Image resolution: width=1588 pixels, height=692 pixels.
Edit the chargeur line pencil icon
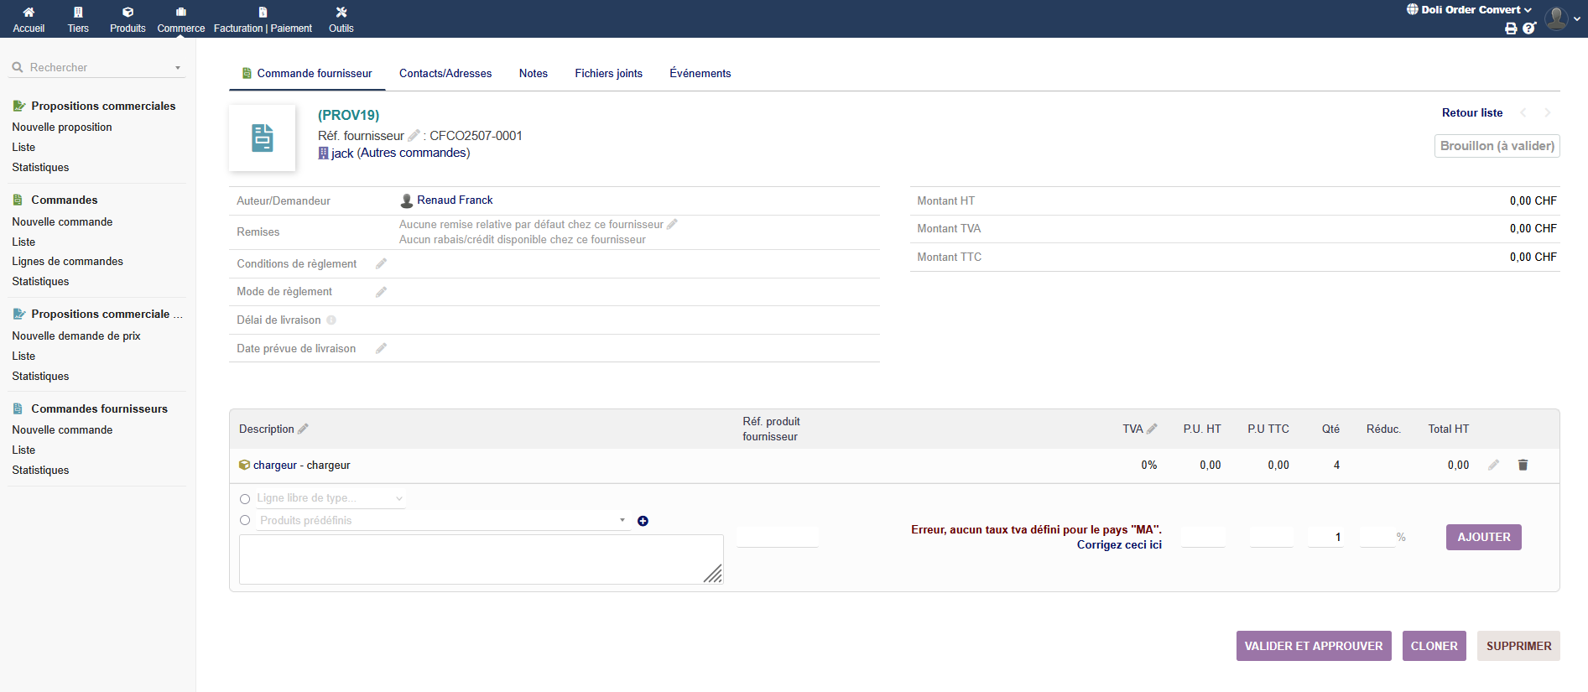pyautogui.click(x=1493, y=465)
